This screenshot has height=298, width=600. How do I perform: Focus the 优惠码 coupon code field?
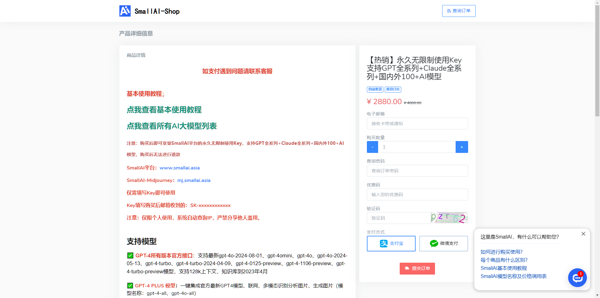[417, 194]
